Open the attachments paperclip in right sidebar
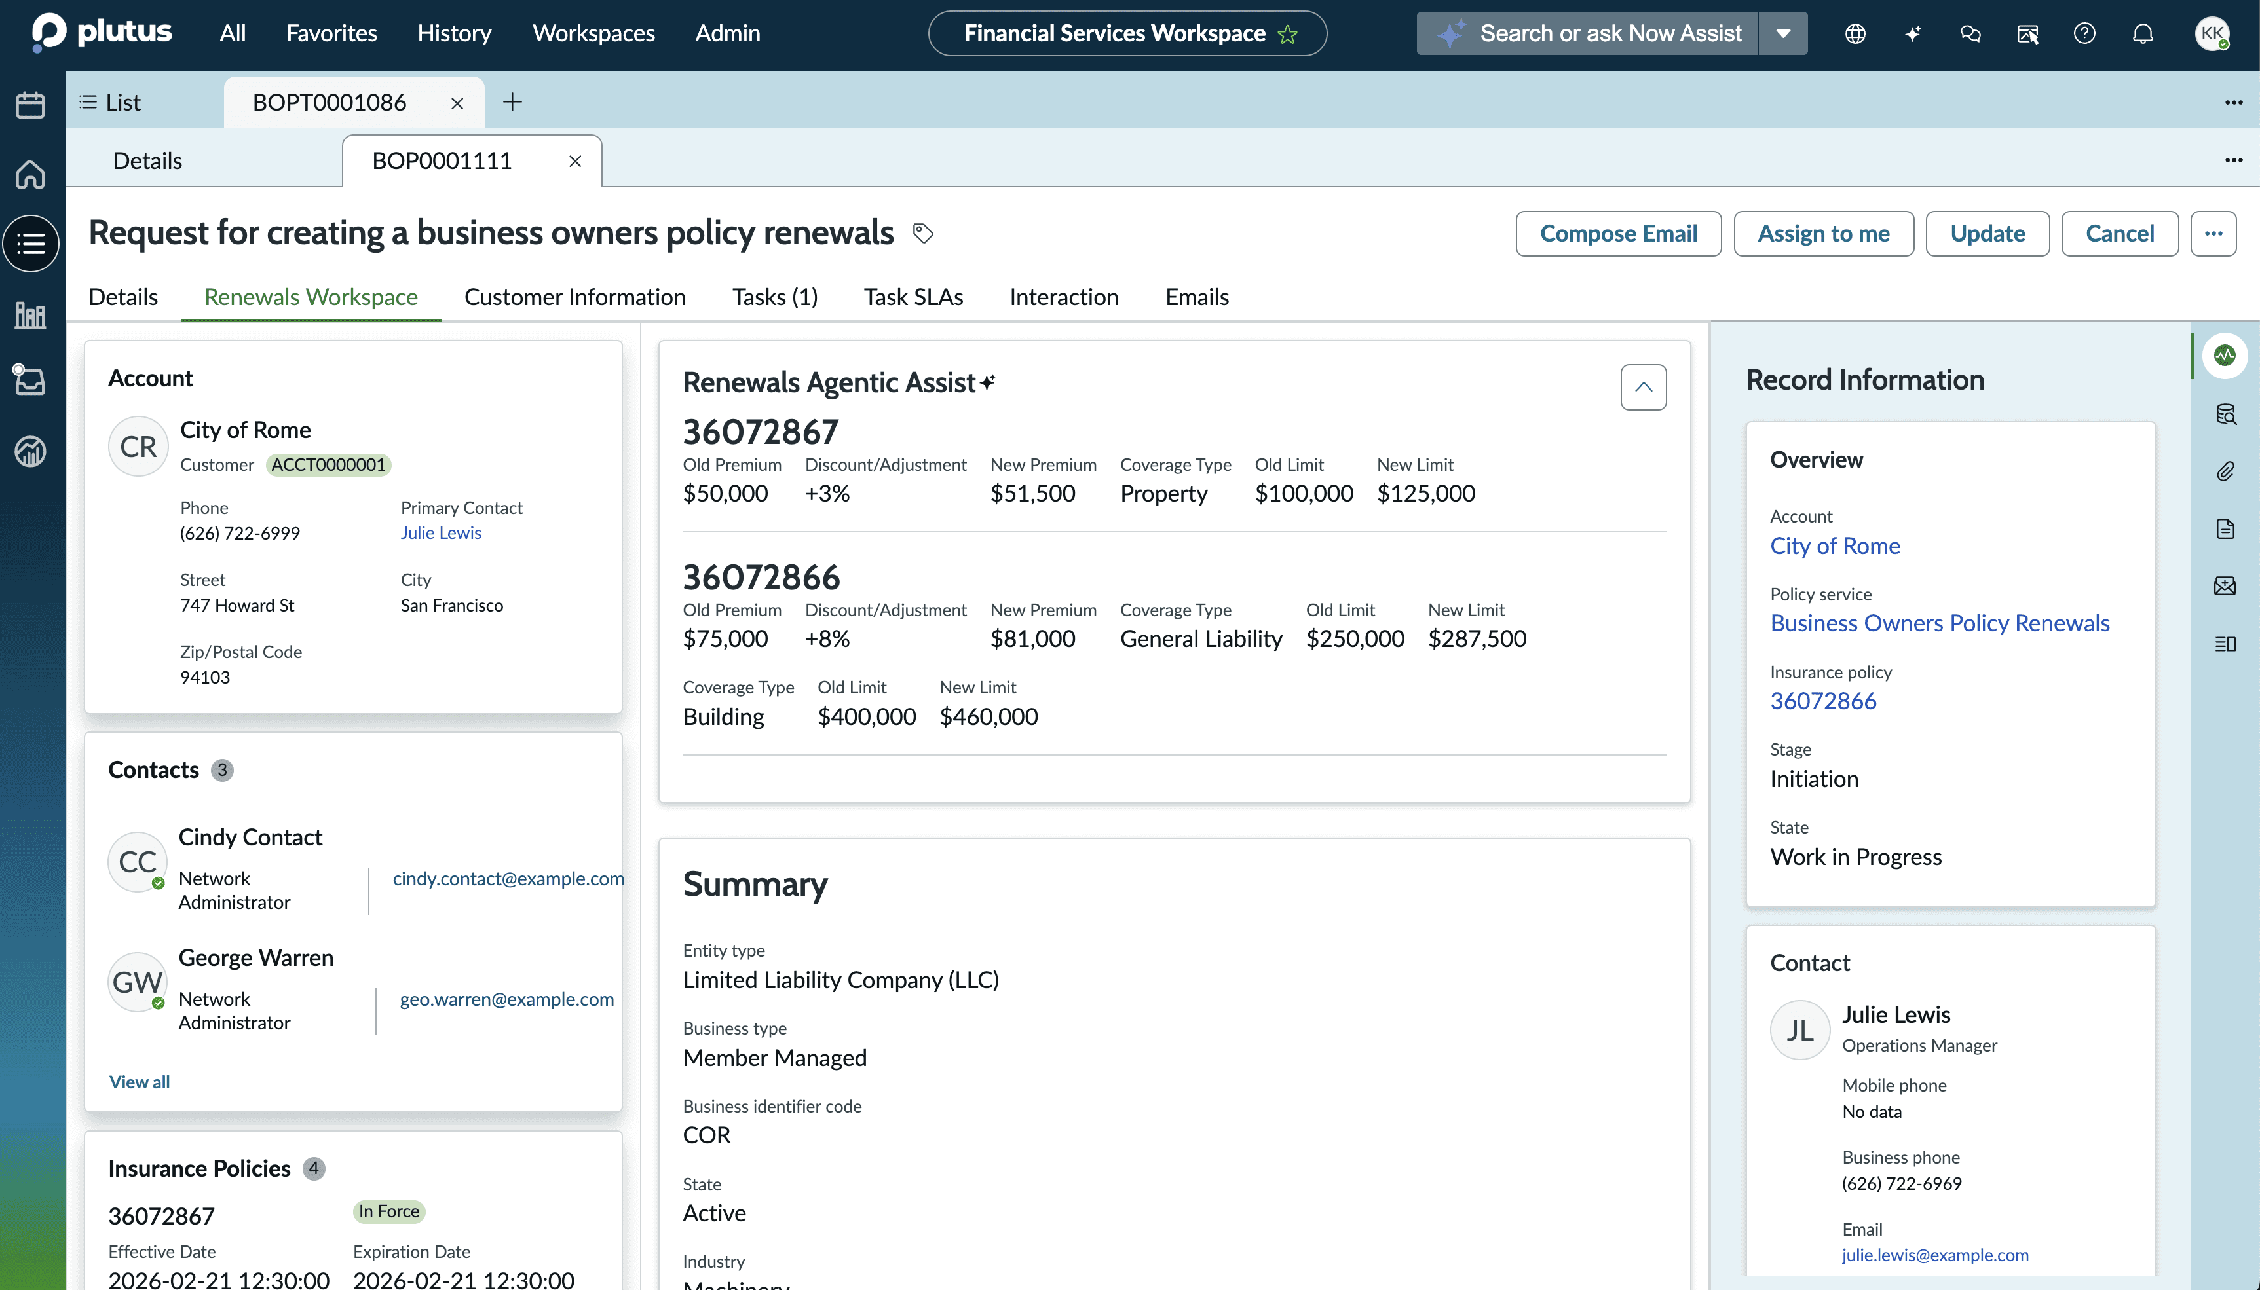 [2225, 471]
